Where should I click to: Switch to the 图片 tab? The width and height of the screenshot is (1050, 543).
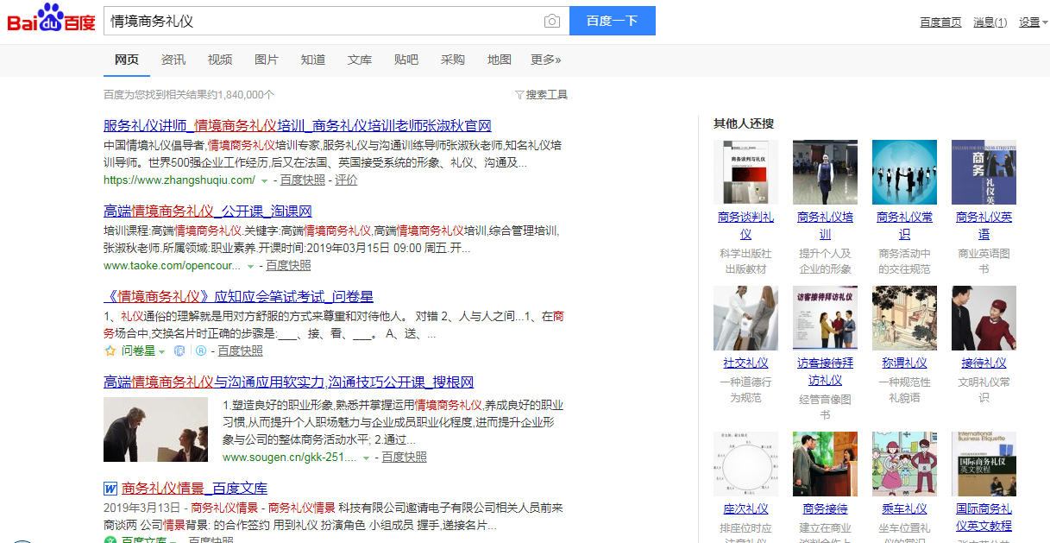(267, 60)
